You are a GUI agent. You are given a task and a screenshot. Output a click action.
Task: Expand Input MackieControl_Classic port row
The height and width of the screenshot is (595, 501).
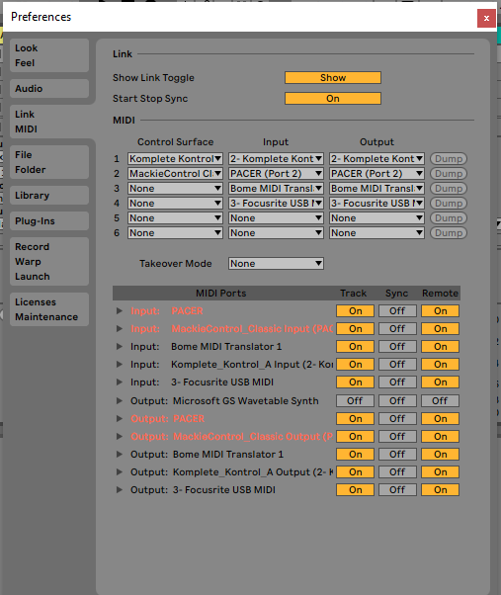point(120,328)
